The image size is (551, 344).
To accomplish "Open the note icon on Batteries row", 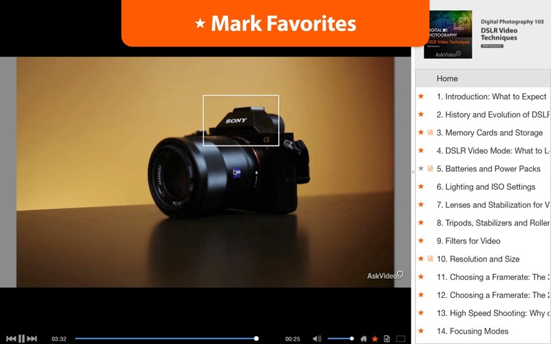I will click(x=430, y=169).
